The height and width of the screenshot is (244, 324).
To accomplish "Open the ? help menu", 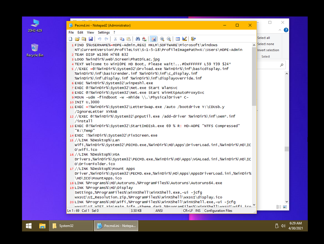I will pos(114,33).
